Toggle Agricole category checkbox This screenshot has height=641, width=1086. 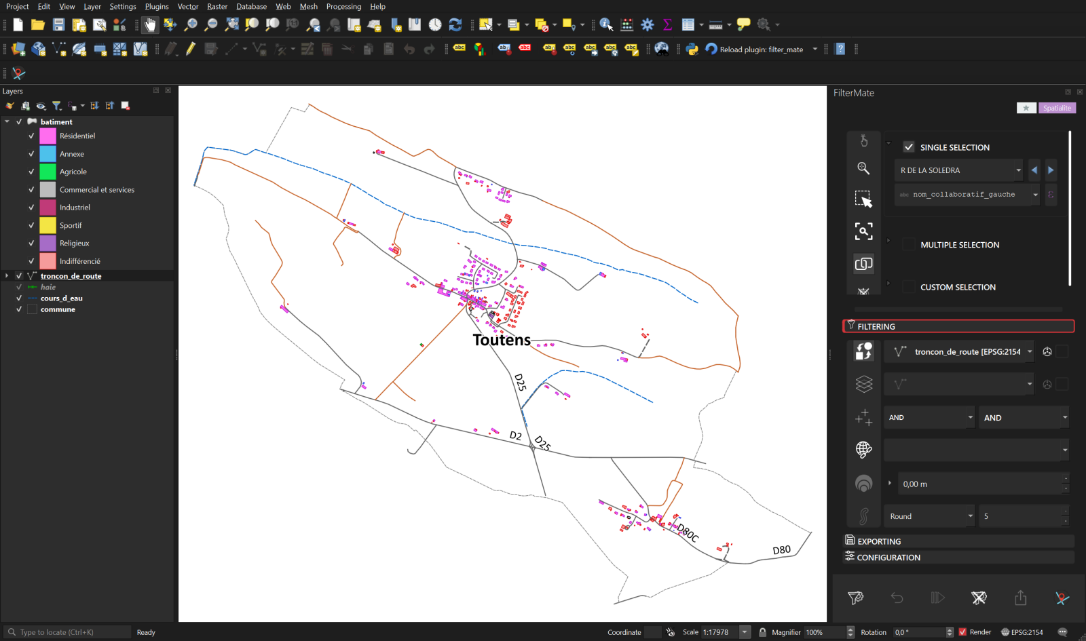pos(31,172)
